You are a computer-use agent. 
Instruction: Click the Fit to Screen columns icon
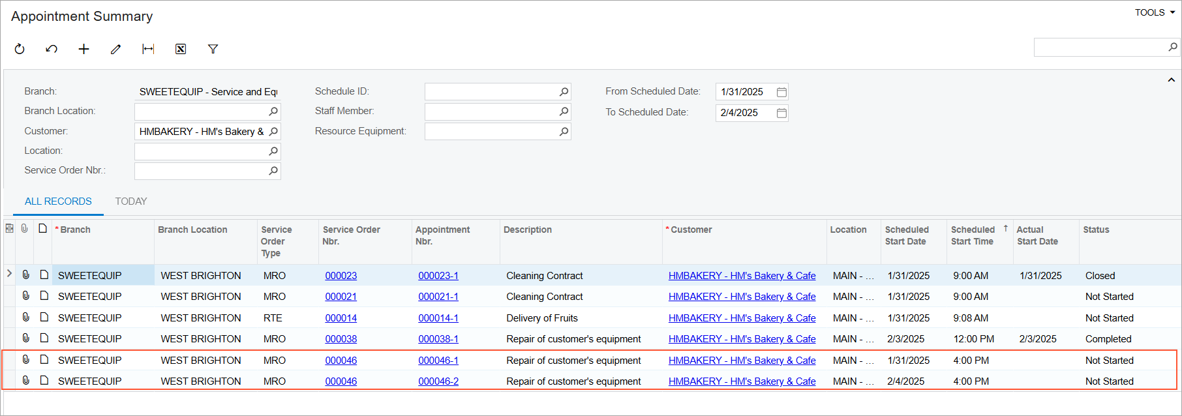click(x=148, y=49)
